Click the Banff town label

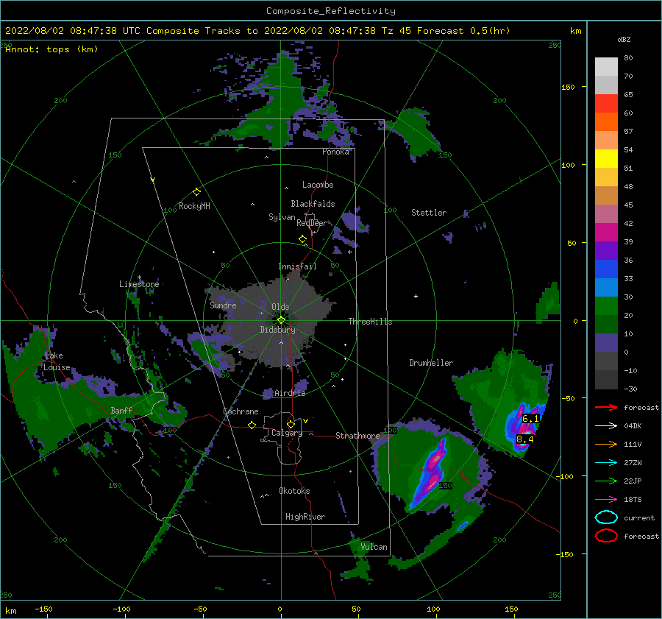[121, 410]
